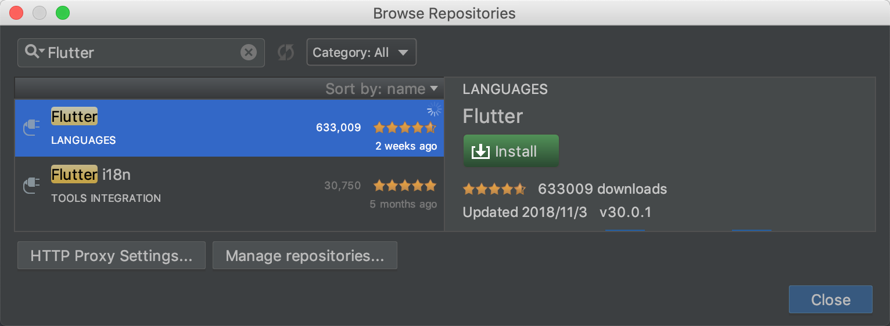890x326 pixels.
Task: Click Manage repositories button
Action: [x=305, y=256]
